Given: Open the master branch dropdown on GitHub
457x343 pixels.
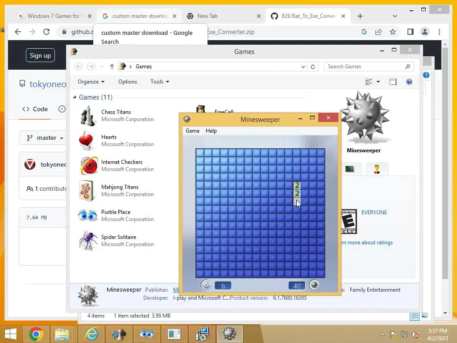Looking at the screenshot, I should 45,138.
